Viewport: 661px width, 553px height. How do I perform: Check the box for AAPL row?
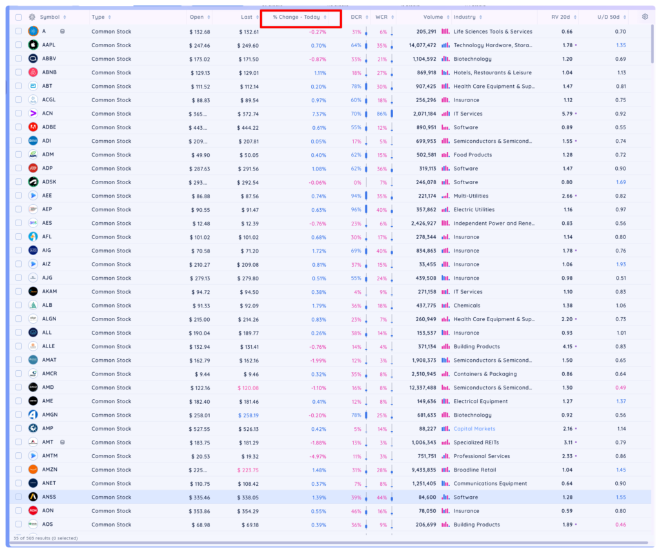pyautogui.click(x=19, y=45)
